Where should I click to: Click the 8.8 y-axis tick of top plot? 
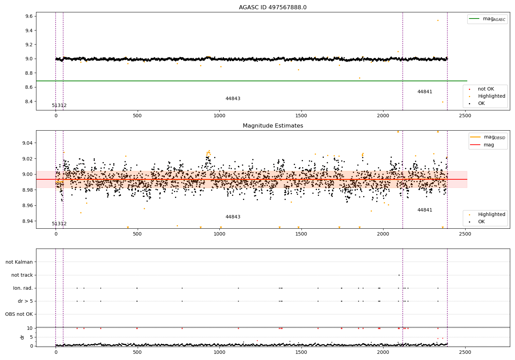tap(29, 73)
